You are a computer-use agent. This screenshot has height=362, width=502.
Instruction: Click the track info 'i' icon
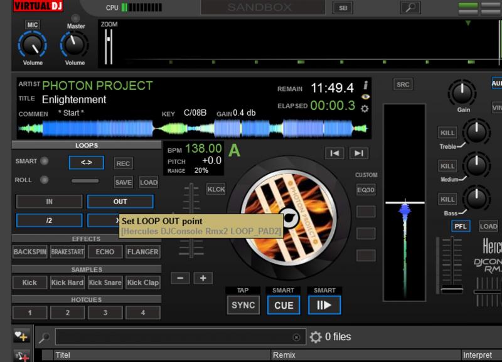click(x=366, y=85)
